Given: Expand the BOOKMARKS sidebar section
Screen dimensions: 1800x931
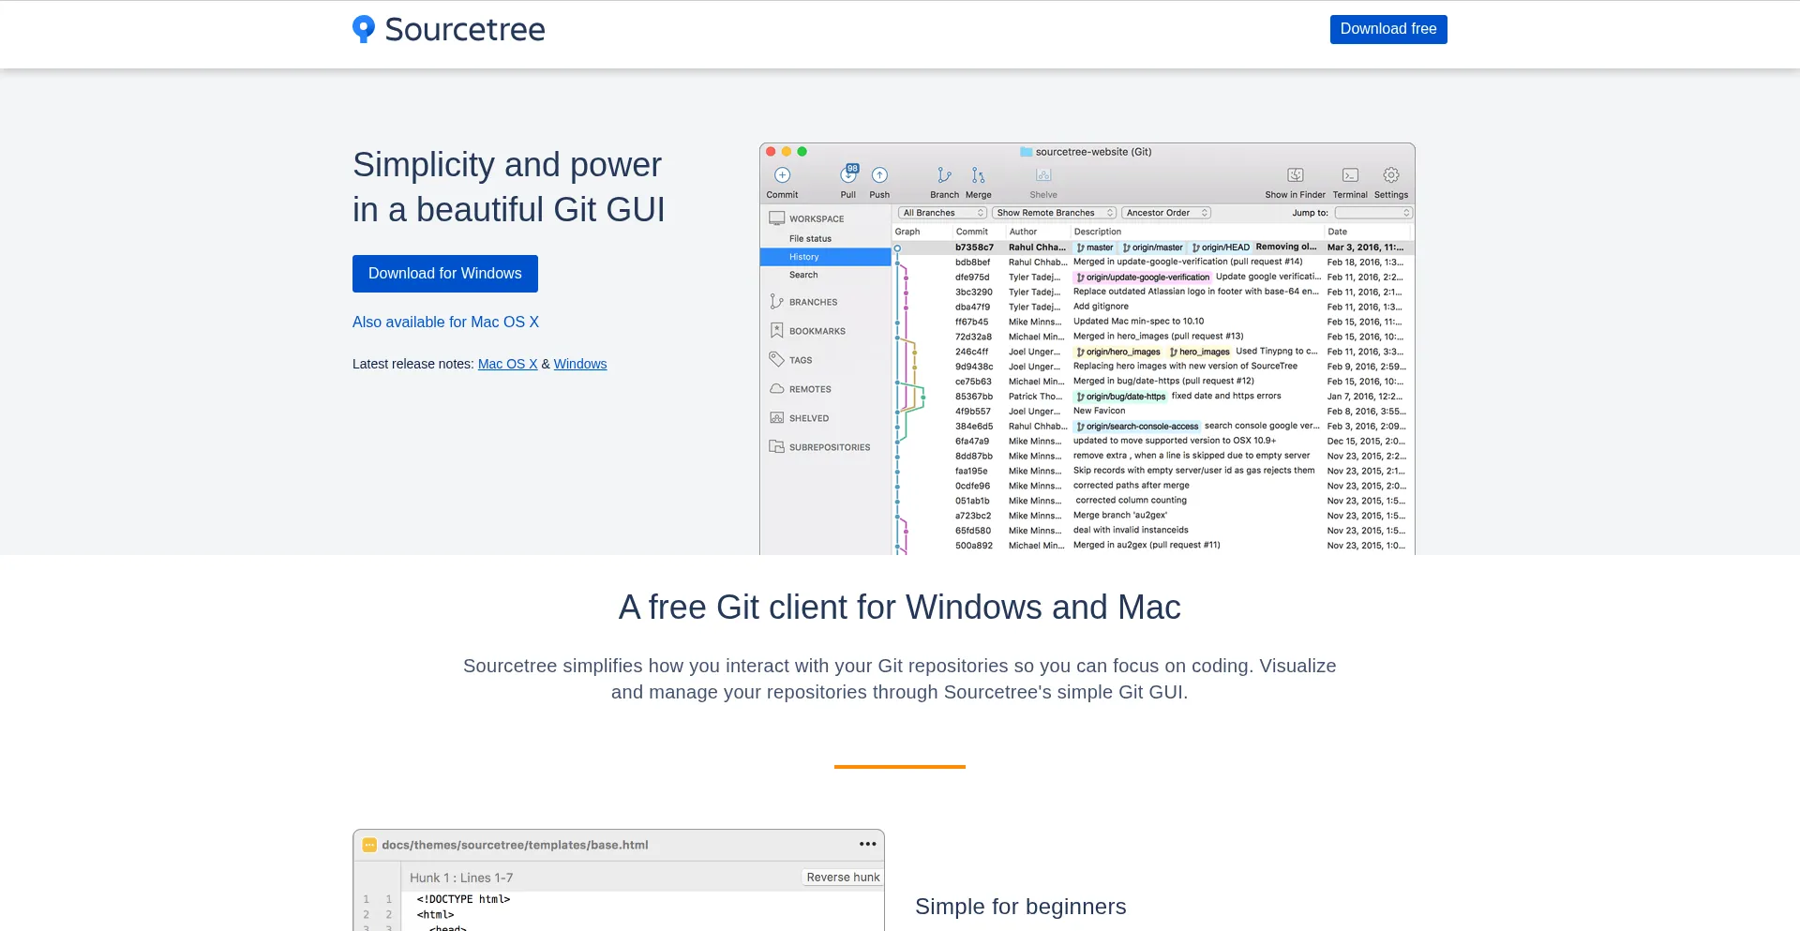Looking at the screenshot, I should pyautogui.click(x=817, y=331).
